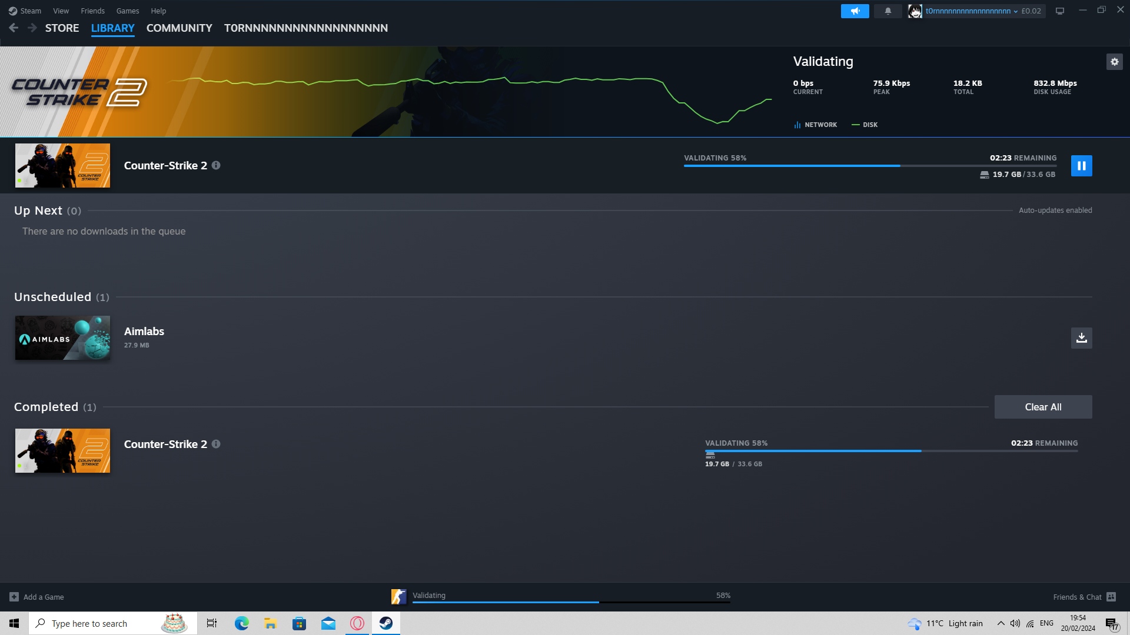Click the Validating progress bar at bottom
This screenshot has height=635, width=1130.
(571, 601)
